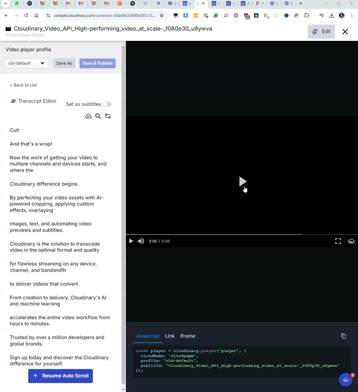Click the Cloudinary logo in the player bar
Viewport: 358px width, 392px height.
tap(351, 241)
